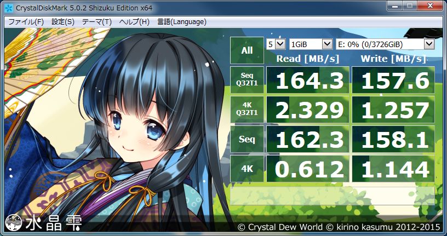Click the 水晶雫 logo icon
The height and width of the screenshot is (236, 447).
click(14, 223)
